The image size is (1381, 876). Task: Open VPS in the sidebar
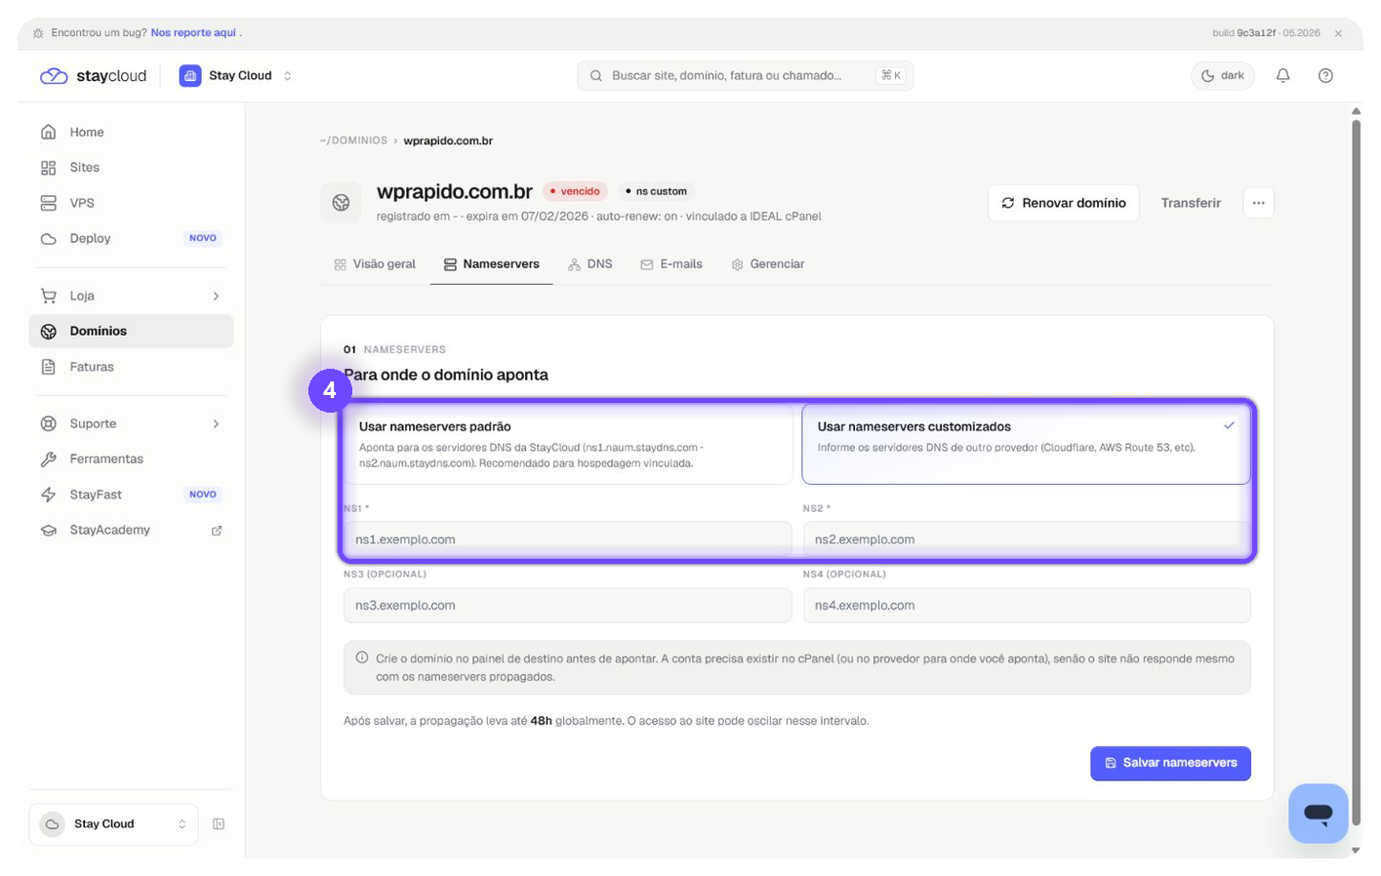pos(131,203)
